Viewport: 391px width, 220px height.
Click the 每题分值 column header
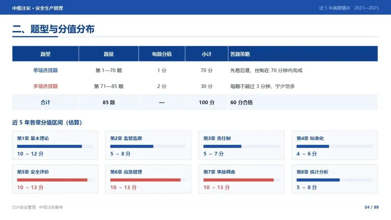point(161,54)
